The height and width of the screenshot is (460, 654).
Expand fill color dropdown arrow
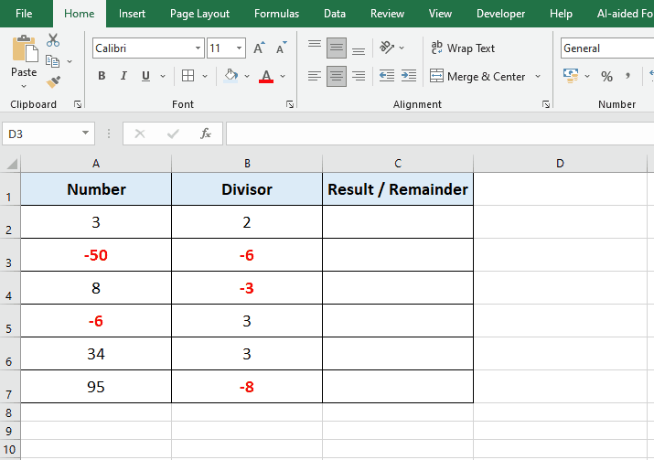247,76
